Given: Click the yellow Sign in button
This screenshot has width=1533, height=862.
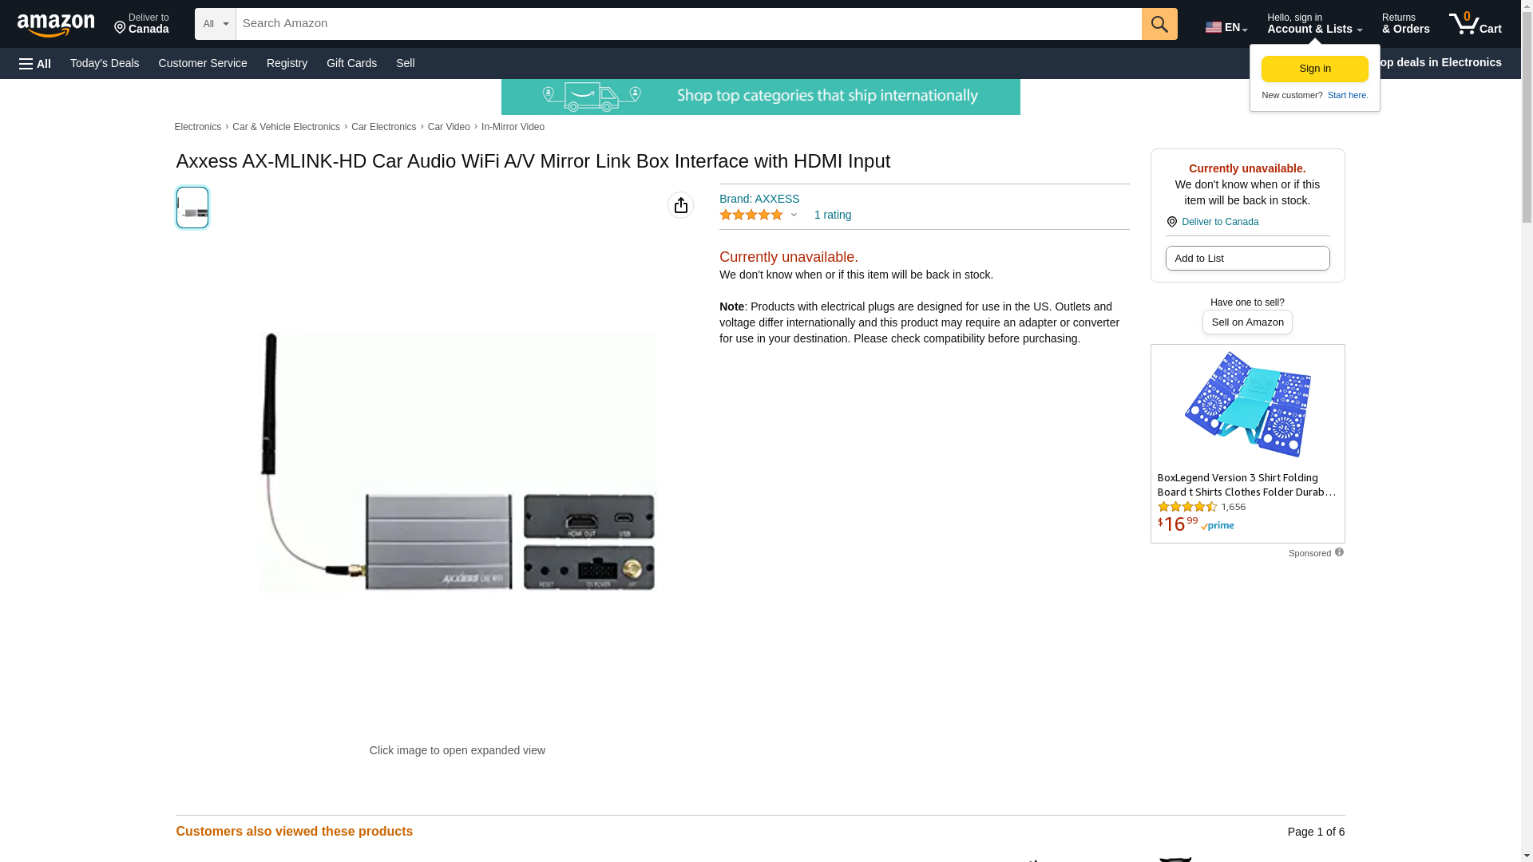Looking at the screenshot, I should (1314, 69).
